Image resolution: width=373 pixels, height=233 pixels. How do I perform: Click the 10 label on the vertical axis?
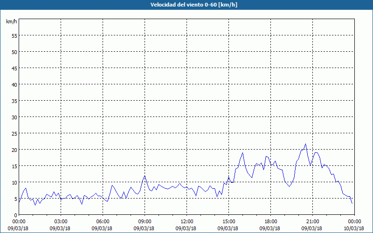click(14, 182)
